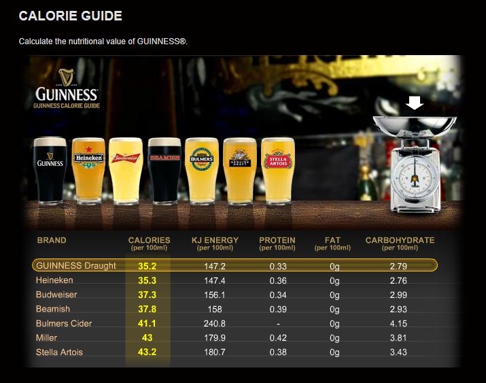Pick the Stella Artois glass
This screenshot has width=486, height=383.
(277, 172)
